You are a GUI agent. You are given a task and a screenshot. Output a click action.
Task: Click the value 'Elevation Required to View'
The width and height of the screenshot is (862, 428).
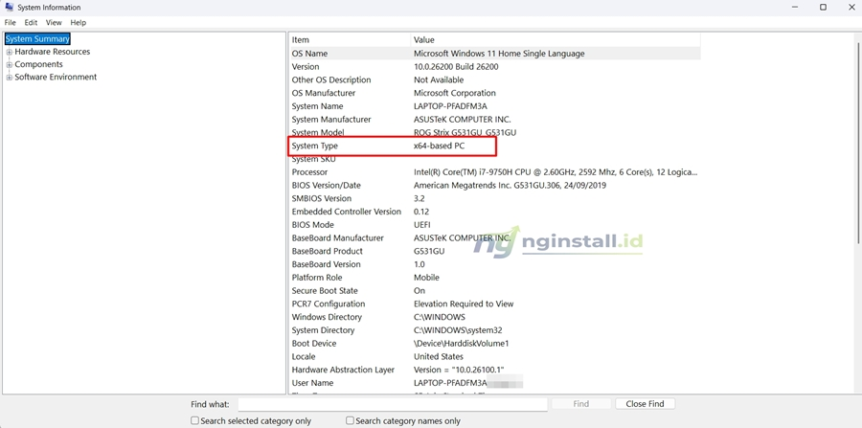(x=464, y=304)
